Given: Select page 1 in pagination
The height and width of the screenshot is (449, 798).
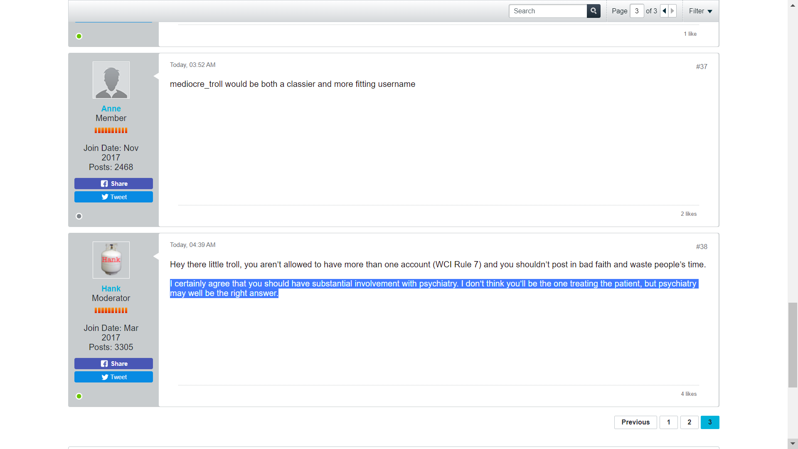Looking at the screenshot, I should pos(668,422).
